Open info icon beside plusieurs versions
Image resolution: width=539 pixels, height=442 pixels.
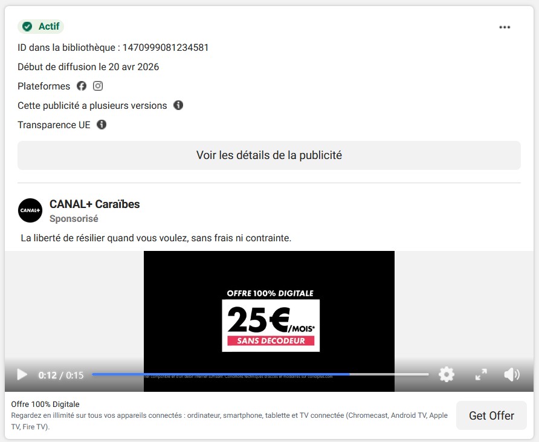click(x=178, y=105)
